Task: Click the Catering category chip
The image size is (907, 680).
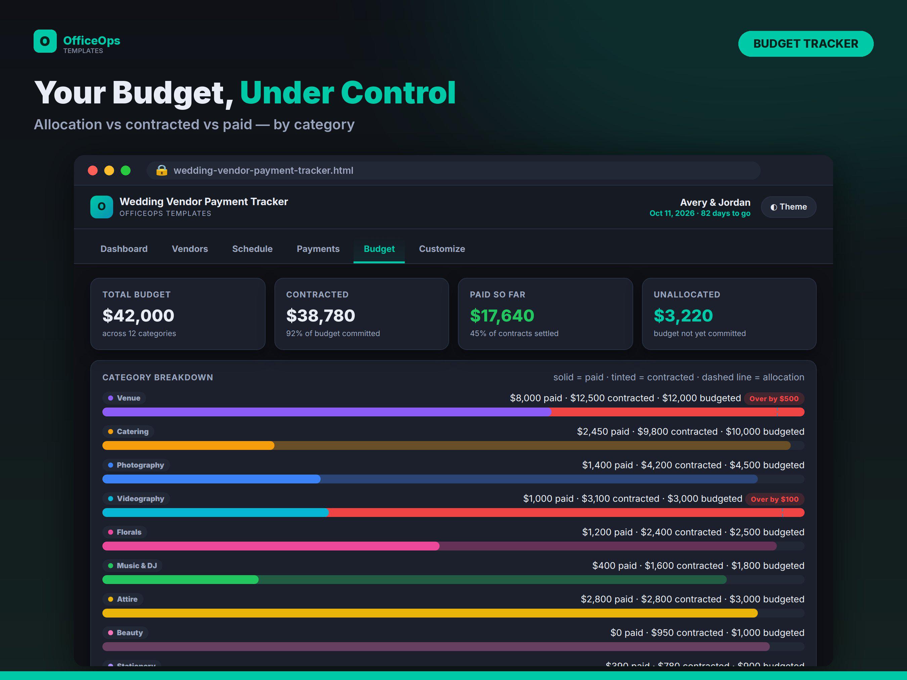Action: click(128, 432)
